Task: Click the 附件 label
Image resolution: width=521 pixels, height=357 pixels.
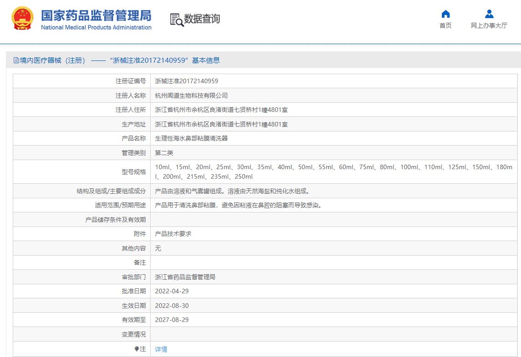Action: tap(140, 234)
